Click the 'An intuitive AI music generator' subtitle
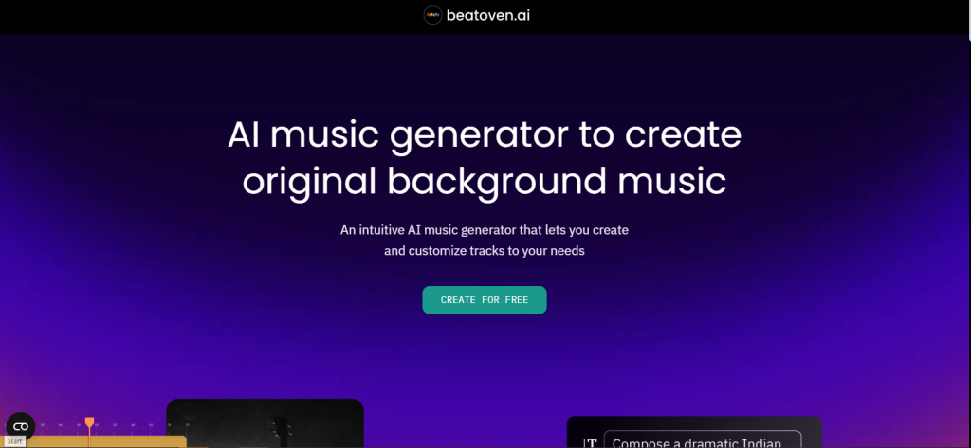Viewport: 971px width, 448px height. (x=485, y=230)
